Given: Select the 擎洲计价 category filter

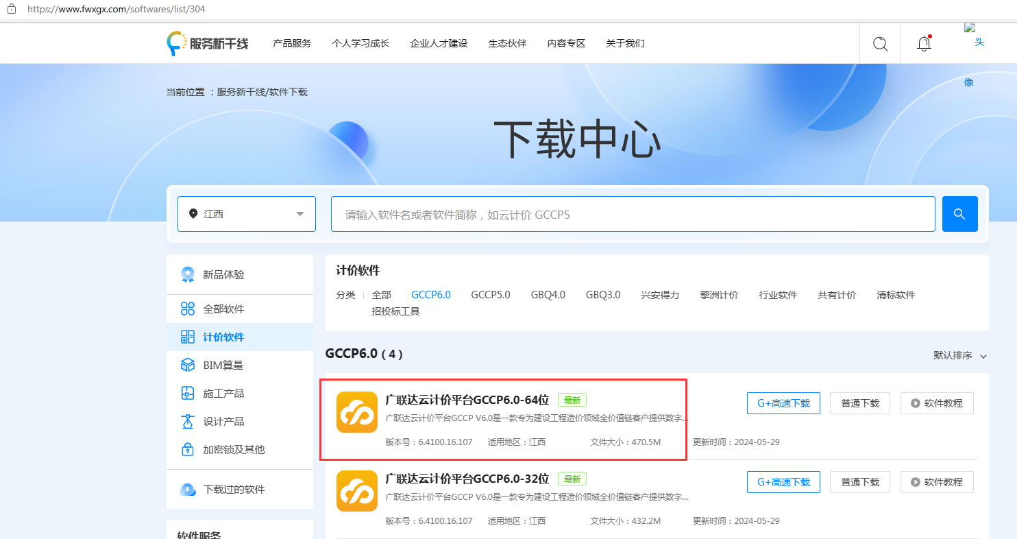Looking at the screenshot, I should click(719, 295).
